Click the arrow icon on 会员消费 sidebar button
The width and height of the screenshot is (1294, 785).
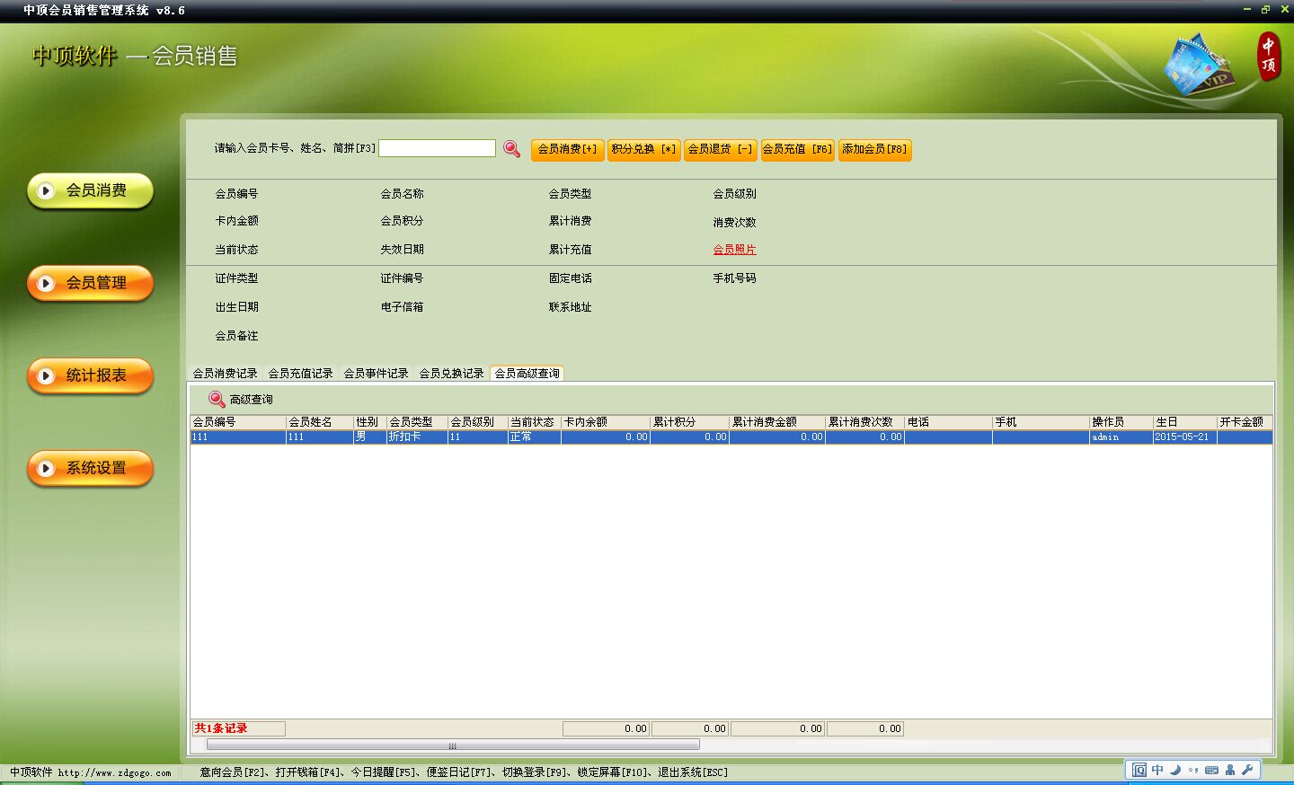[46, 190]
